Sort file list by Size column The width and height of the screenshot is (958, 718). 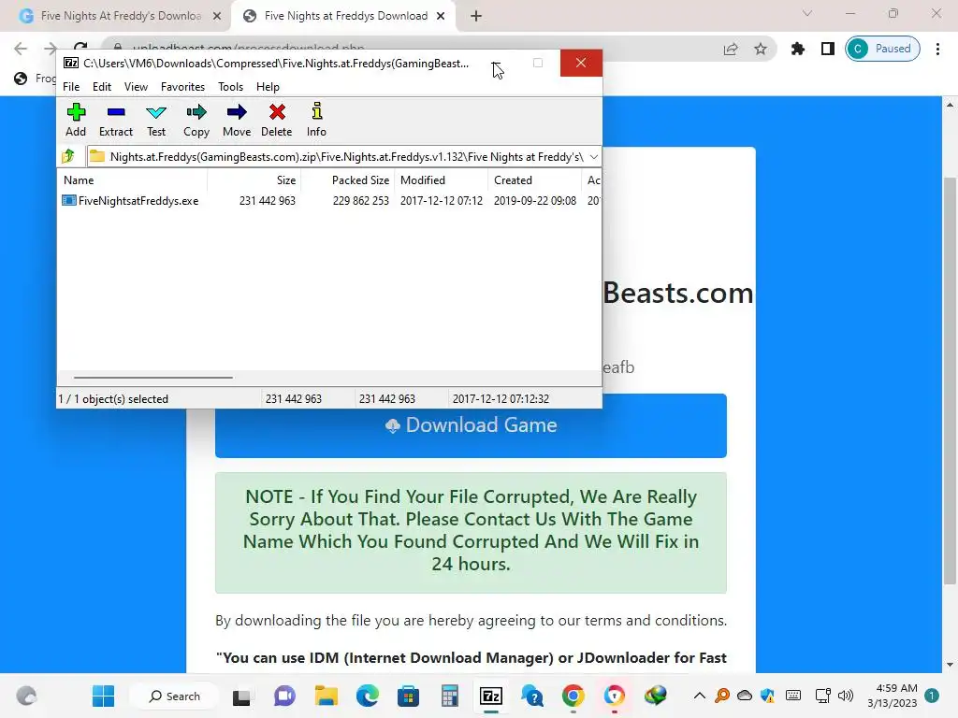point(254,180)
